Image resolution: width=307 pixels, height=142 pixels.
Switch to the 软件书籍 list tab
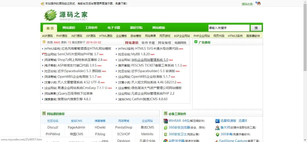[148, 42]
